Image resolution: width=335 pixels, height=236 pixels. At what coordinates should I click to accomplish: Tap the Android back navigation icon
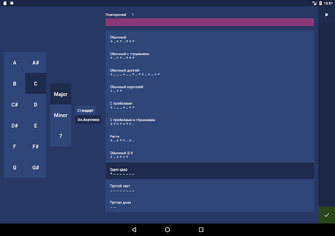(134, 229)
